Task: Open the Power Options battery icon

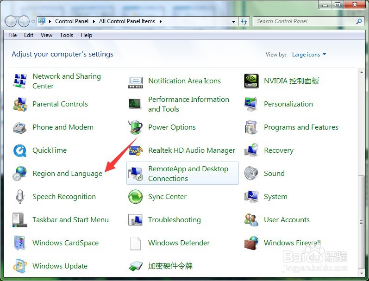Action: coord(136,127)
